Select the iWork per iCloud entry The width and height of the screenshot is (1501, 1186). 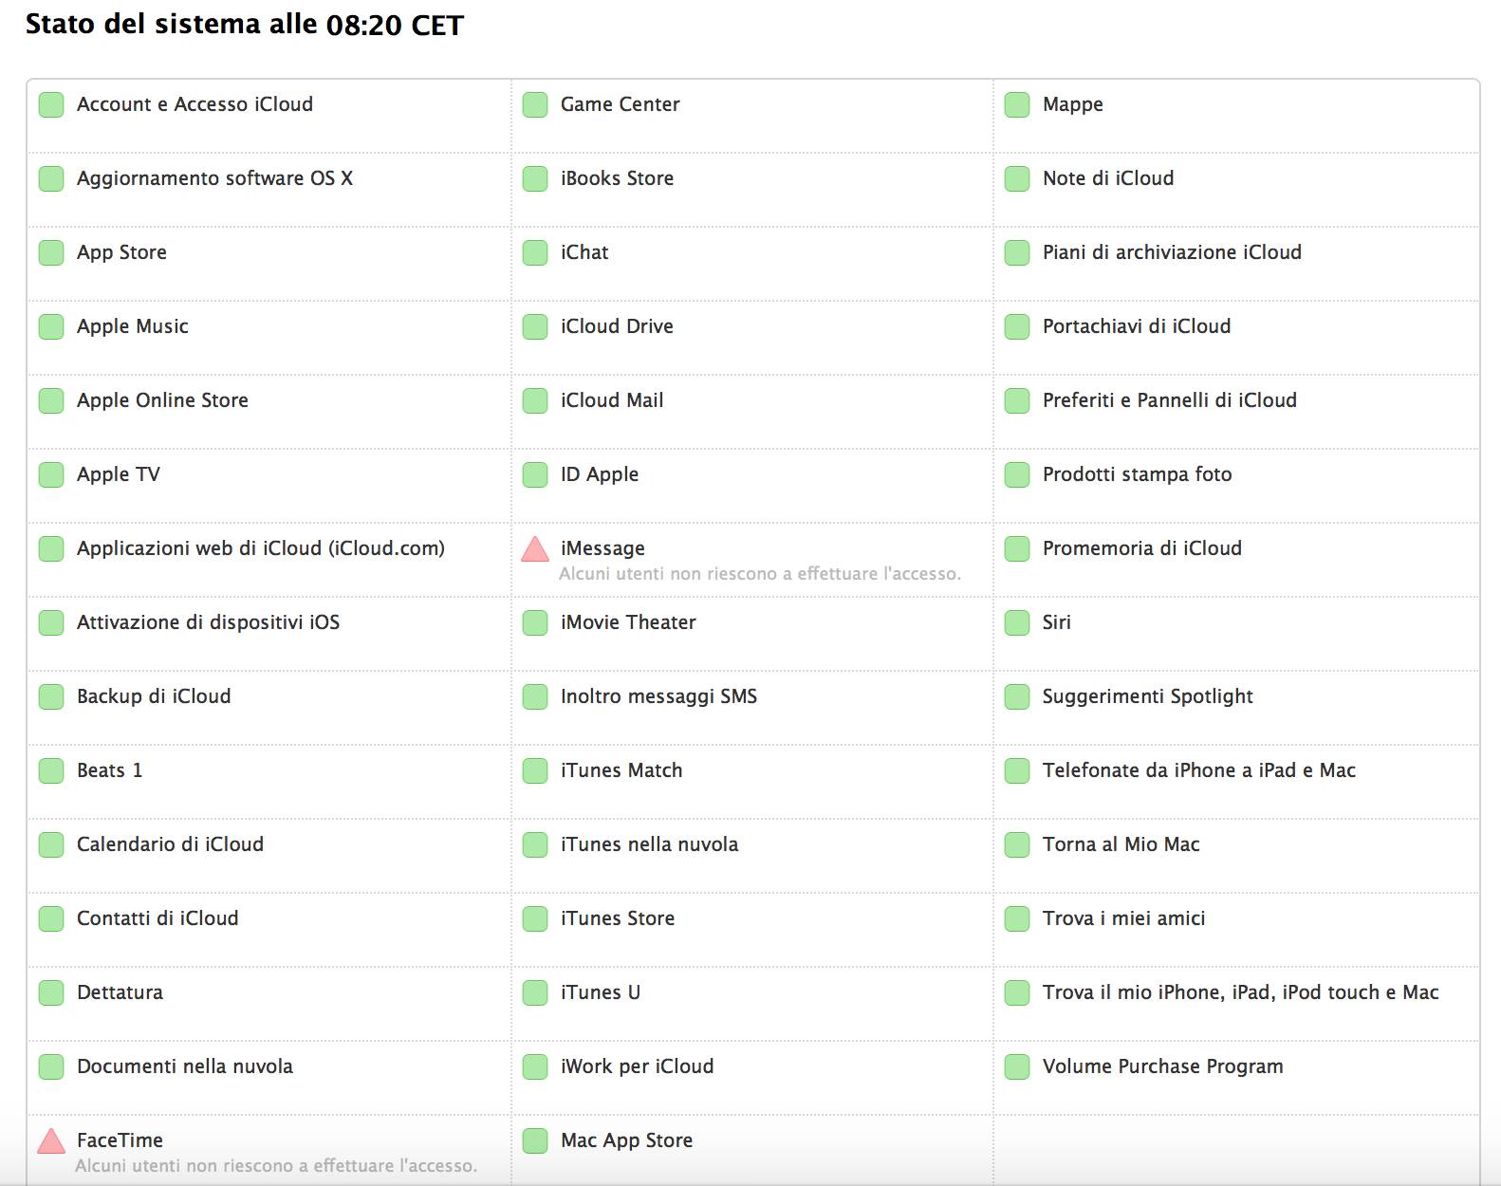coord(638,1066)
